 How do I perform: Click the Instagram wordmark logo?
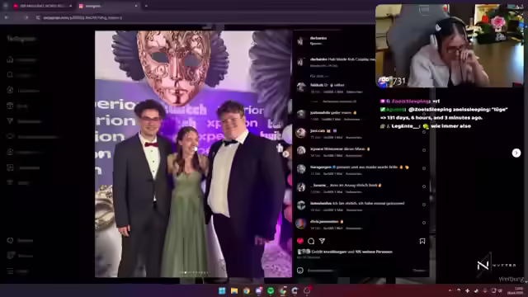(21, 39)
